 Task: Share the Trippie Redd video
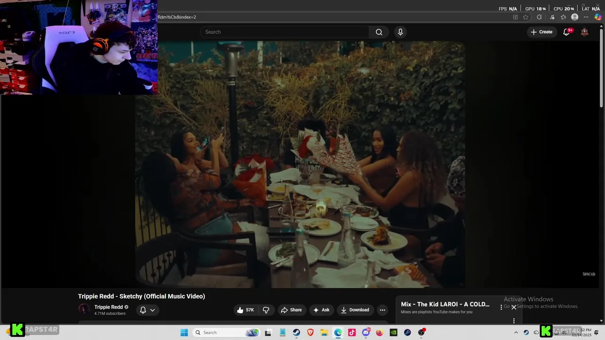click(291, 310)
